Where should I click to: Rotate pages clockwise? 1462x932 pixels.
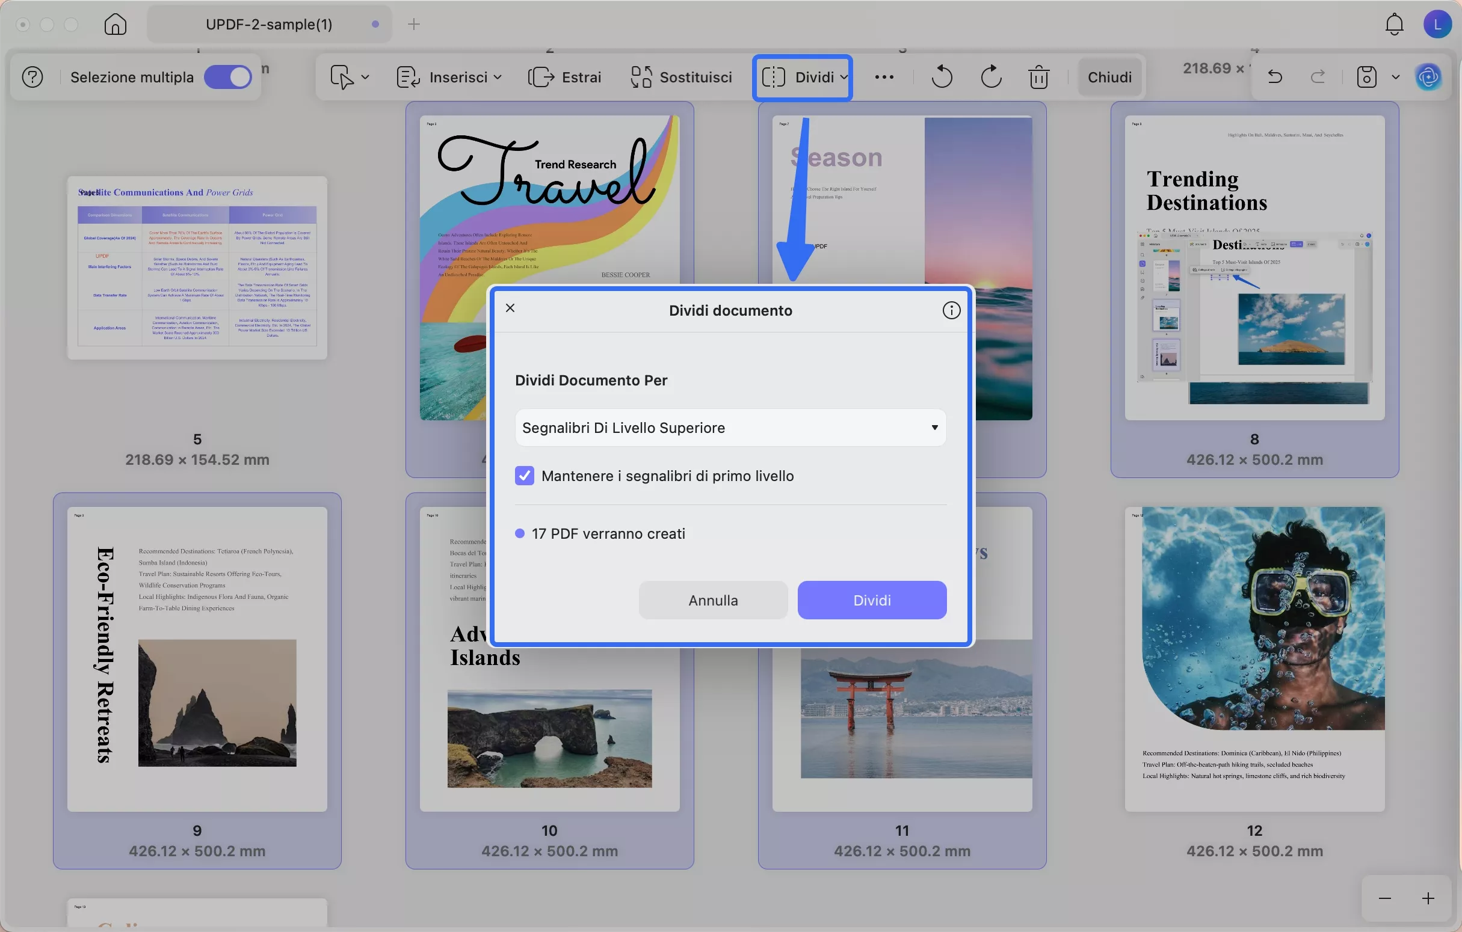tap(990, 77)
